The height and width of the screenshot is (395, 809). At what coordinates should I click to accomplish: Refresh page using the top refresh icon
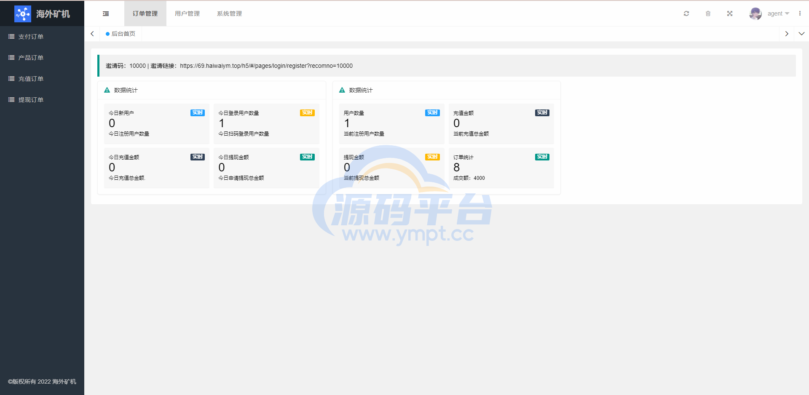[x=686, y=13]
